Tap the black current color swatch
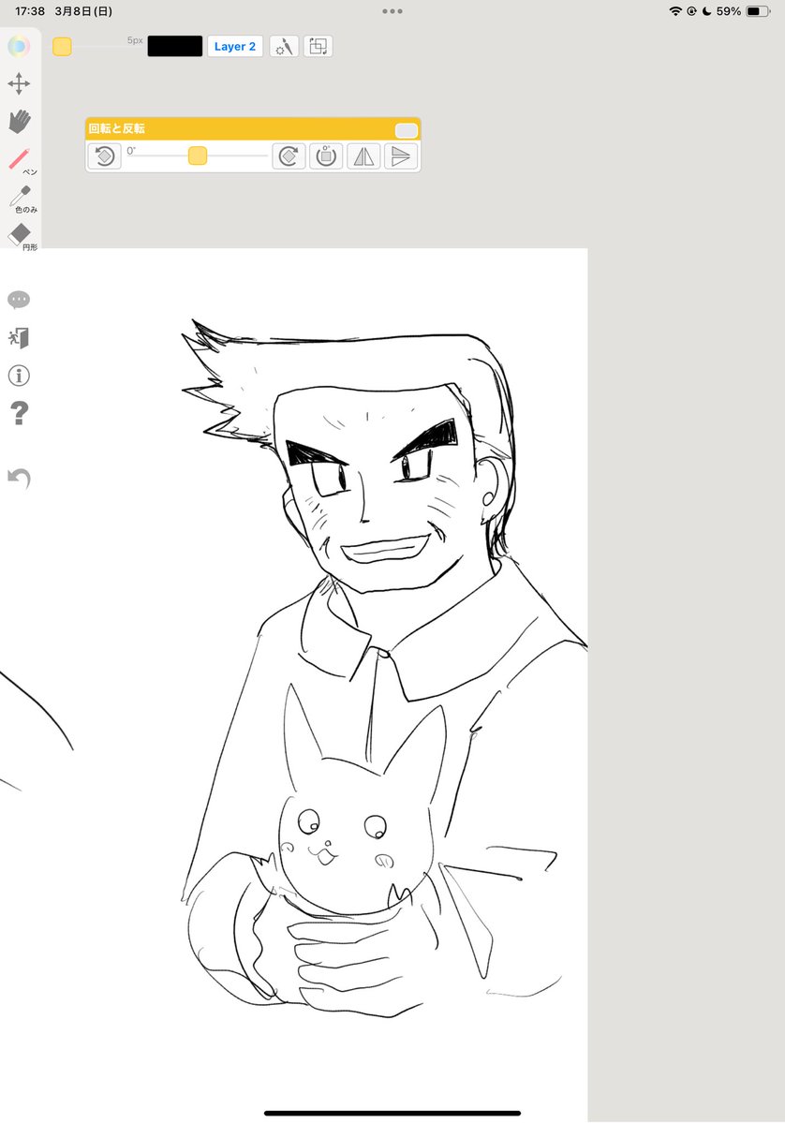 coord(175,47)
